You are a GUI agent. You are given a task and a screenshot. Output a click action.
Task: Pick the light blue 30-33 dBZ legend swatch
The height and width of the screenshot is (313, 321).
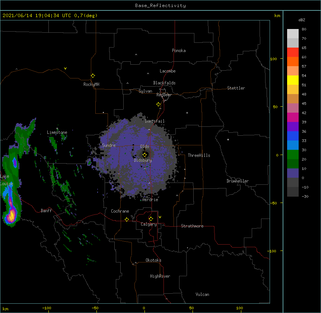click(x=293, y=145)
